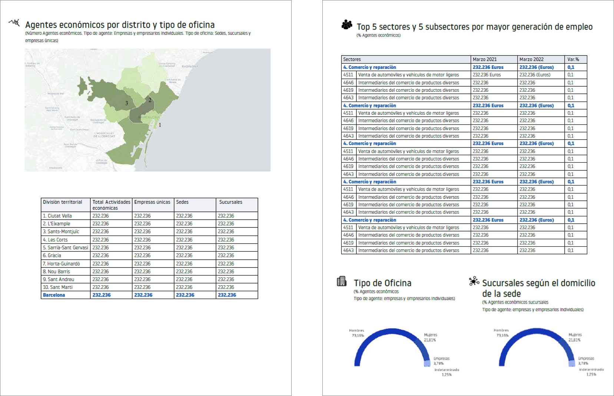Select the Sarrià-Sant Gervasi row label
Viewport: 614px width, 396px height.
66,247
